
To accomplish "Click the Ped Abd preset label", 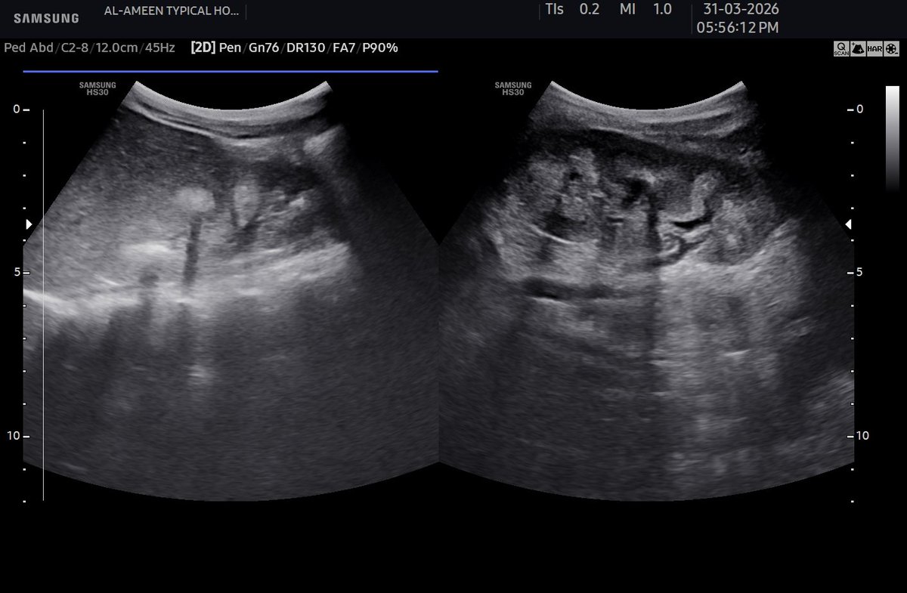I will [29, 48].
